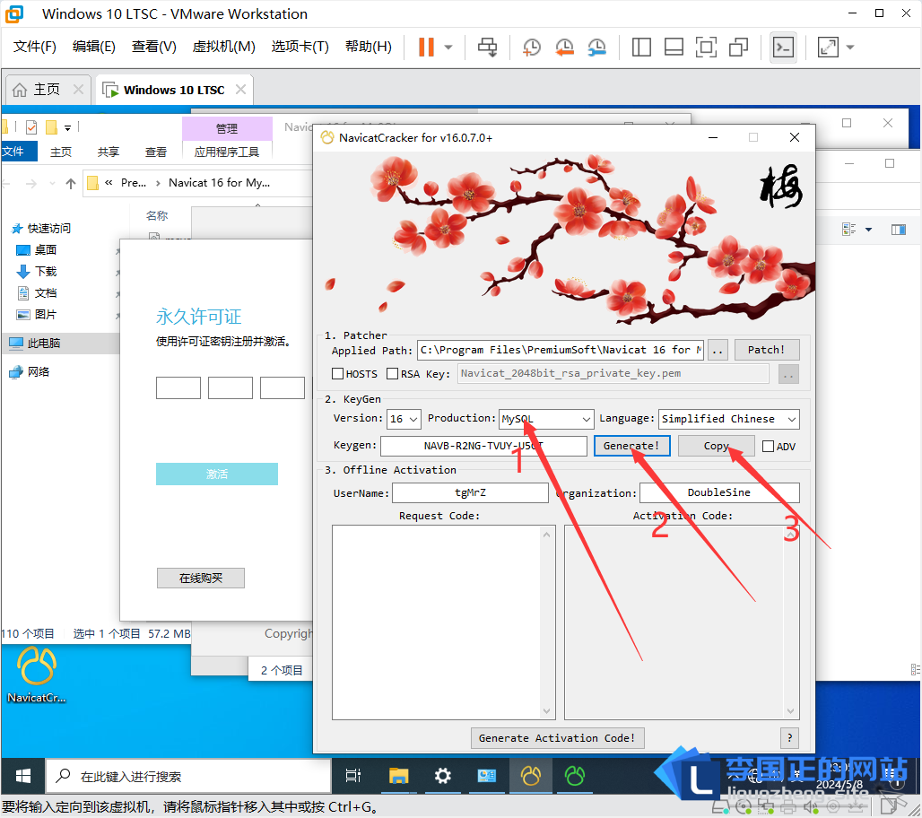Open the Windows Start menu
This screenshot has height=818, width=922.
tap(23, 776)
